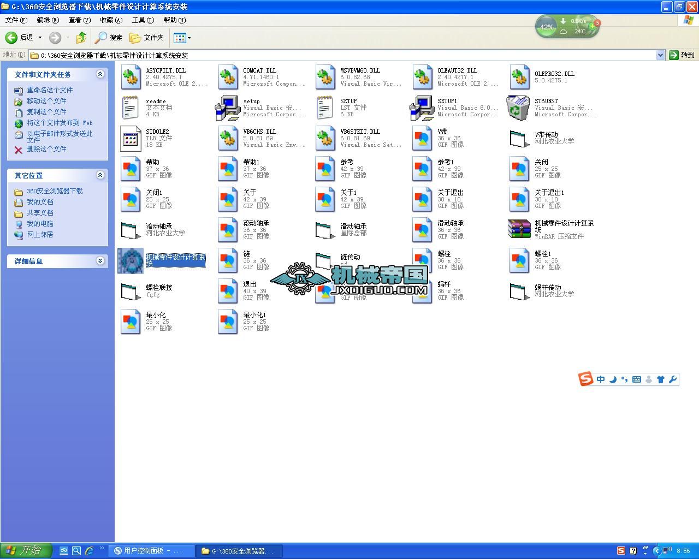699x559 pixels.
Task: Open Sogou skin shirt icon
Action: pos(661,379)
